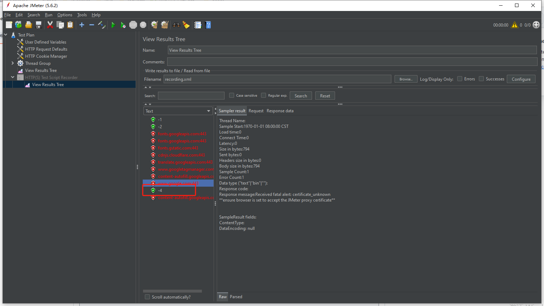Expand the Thread Group tree node
The width and height of the screenshot is (544, 306).
[x=13, y=63]
